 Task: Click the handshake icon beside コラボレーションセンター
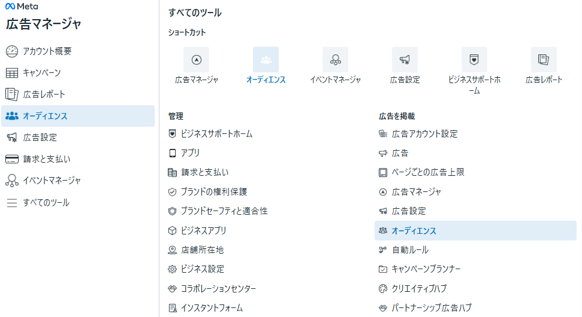coord(172,288)
